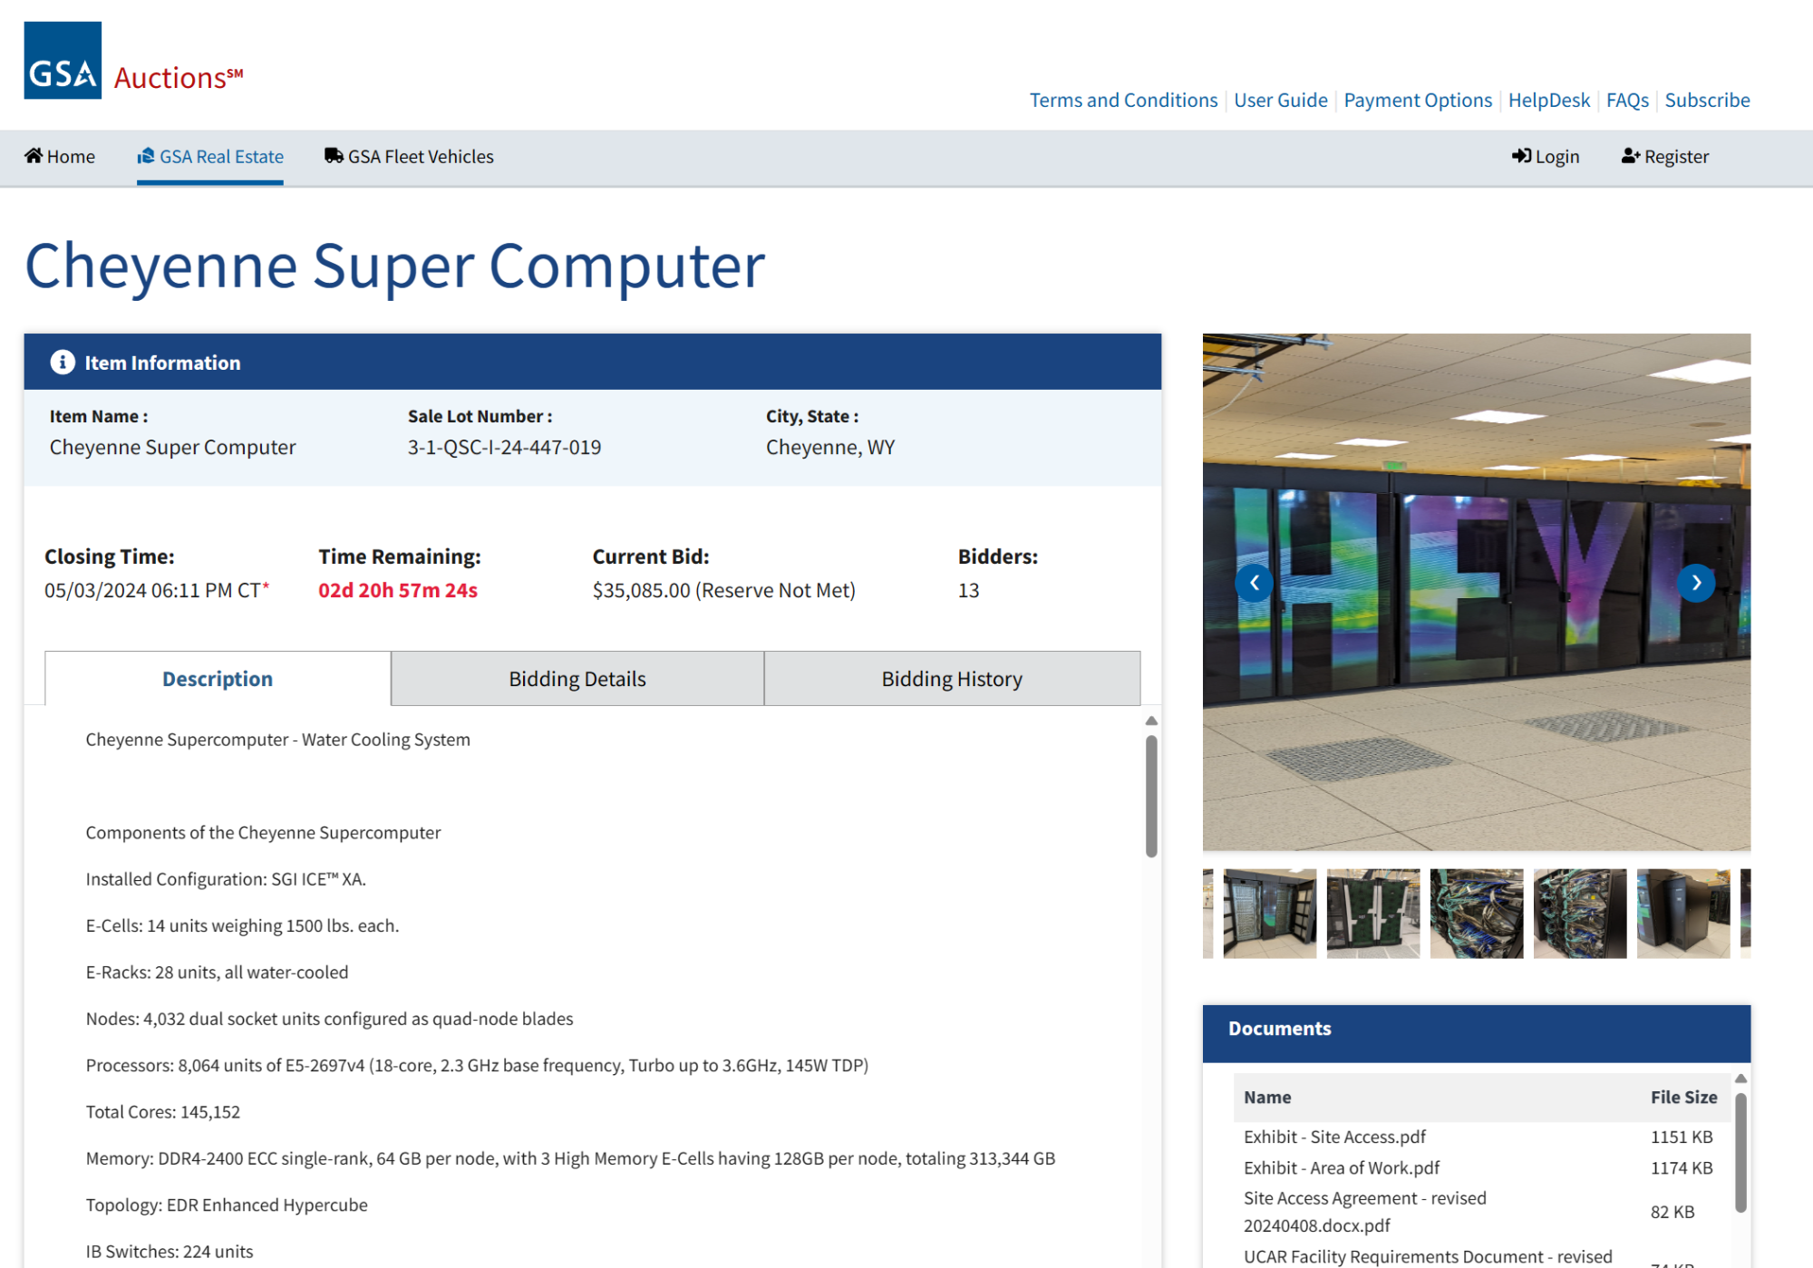1813x1268 pixels.
Task: Open the Terms and Conditions link
Action: pos(1123,100)
